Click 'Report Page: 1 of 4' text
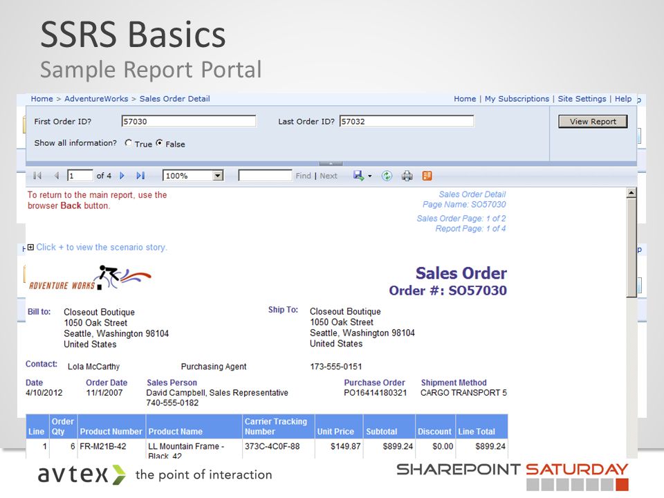This screenshot has width=664, height=498. (x=470, y=229)
